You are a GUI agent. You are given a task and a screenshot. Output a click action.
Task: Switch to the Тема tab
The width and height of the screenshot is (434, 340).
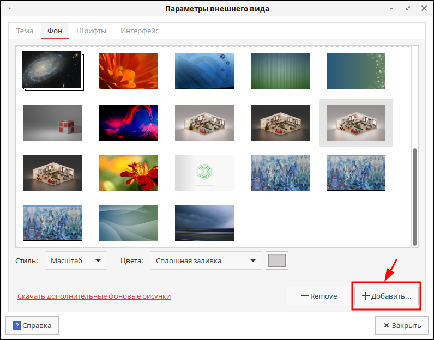pyautogui.click(x=25, y=31)
